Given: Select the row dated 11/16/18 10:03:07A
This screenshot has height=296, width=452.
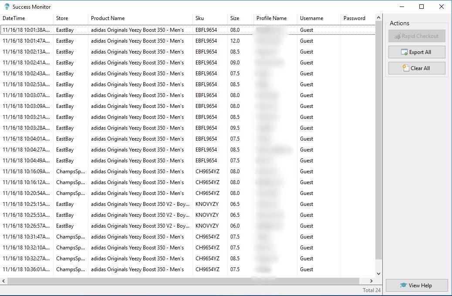Looking at the screenshot, I should click(x=188, y=95).
